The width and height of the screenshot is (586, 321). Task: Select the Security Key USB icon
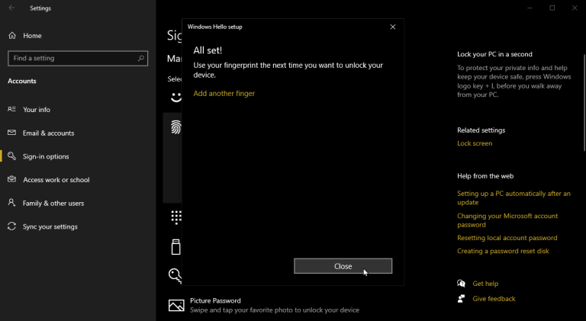pyautogui.click(x=175, y=247)
